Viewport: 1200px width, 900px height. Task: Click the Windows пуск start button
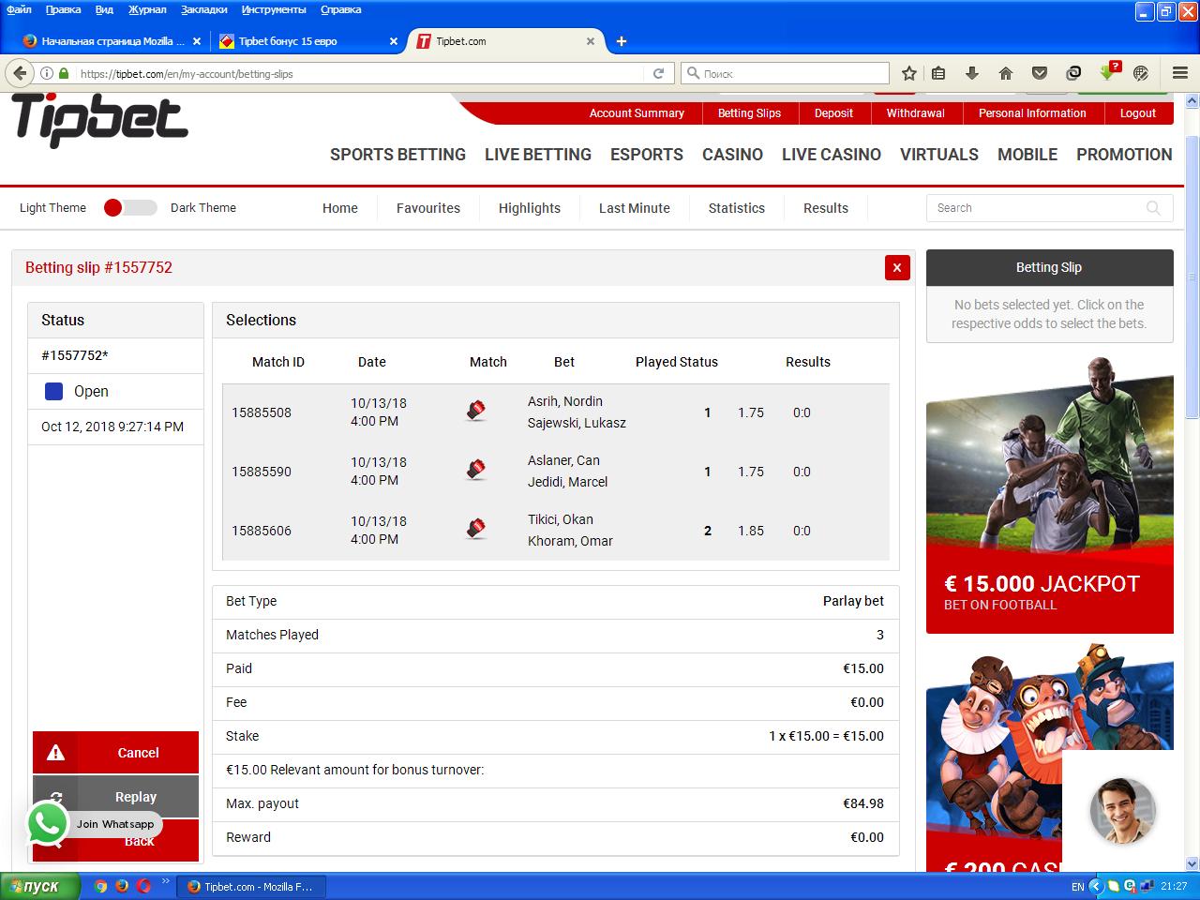[38, 886]
